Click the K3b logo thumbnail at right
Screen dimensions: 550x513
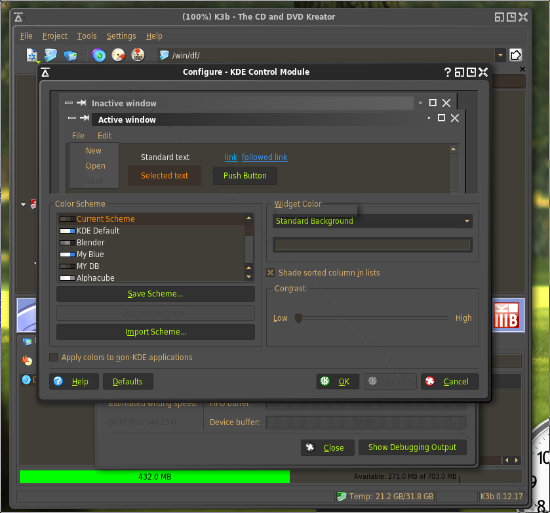(x=507, y=315)
